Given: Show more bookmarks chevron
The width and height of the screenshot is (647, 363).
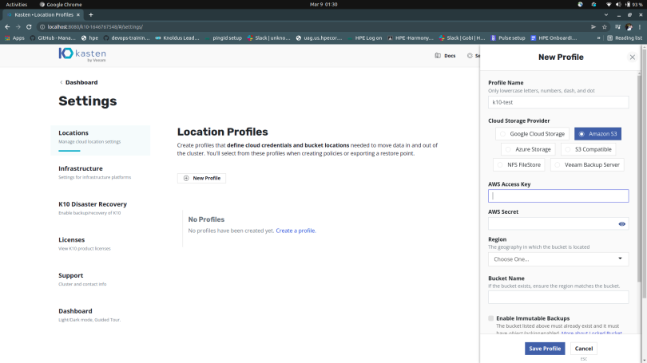Looking at the screenshot, I should pyautogui.click(x=598, y=38).
